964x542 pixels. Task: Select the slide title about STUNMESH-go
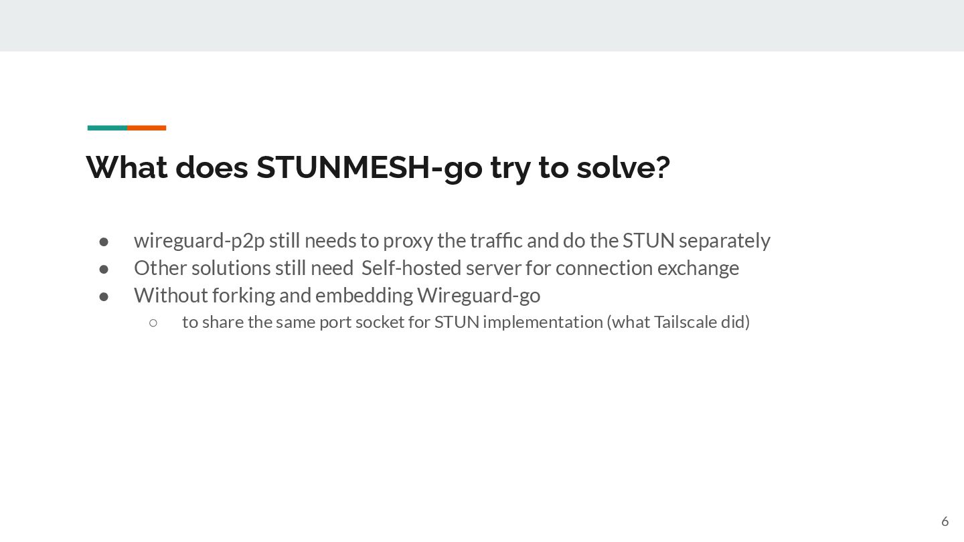click(x=378, y=167)
